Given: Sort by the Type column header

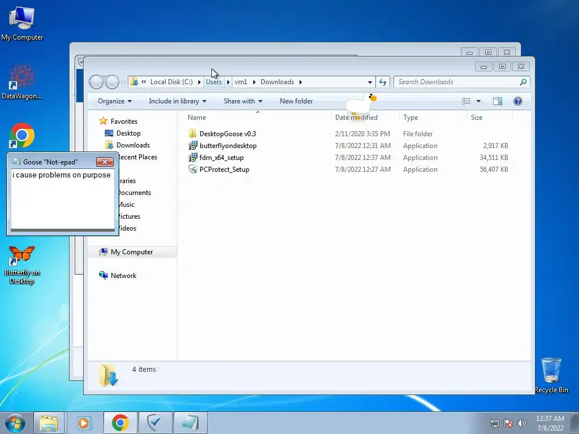Looking at the screenshot, I should click(411, 118).
